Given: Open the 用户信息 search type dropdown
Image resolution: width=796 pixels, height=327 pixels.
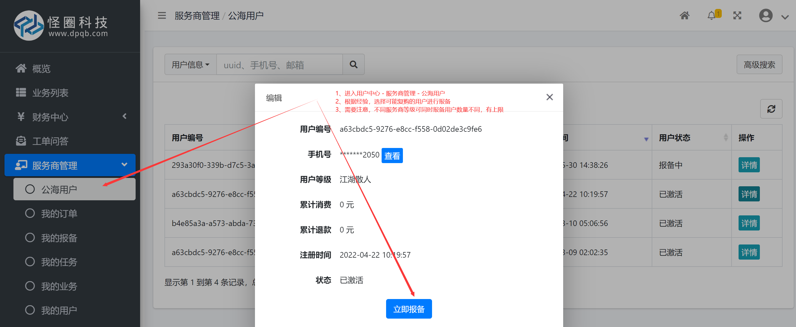Looking at the screenshot, I should click(190, 64).
